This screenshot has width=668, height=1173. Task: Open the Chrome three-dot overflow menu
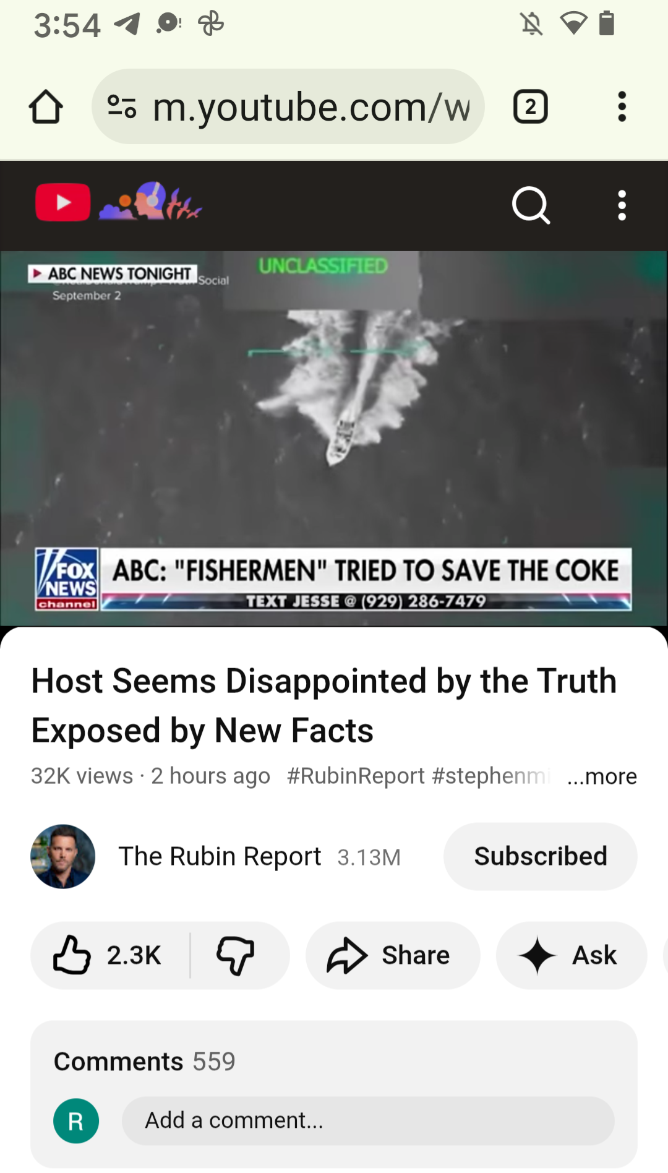coord(622,107)
